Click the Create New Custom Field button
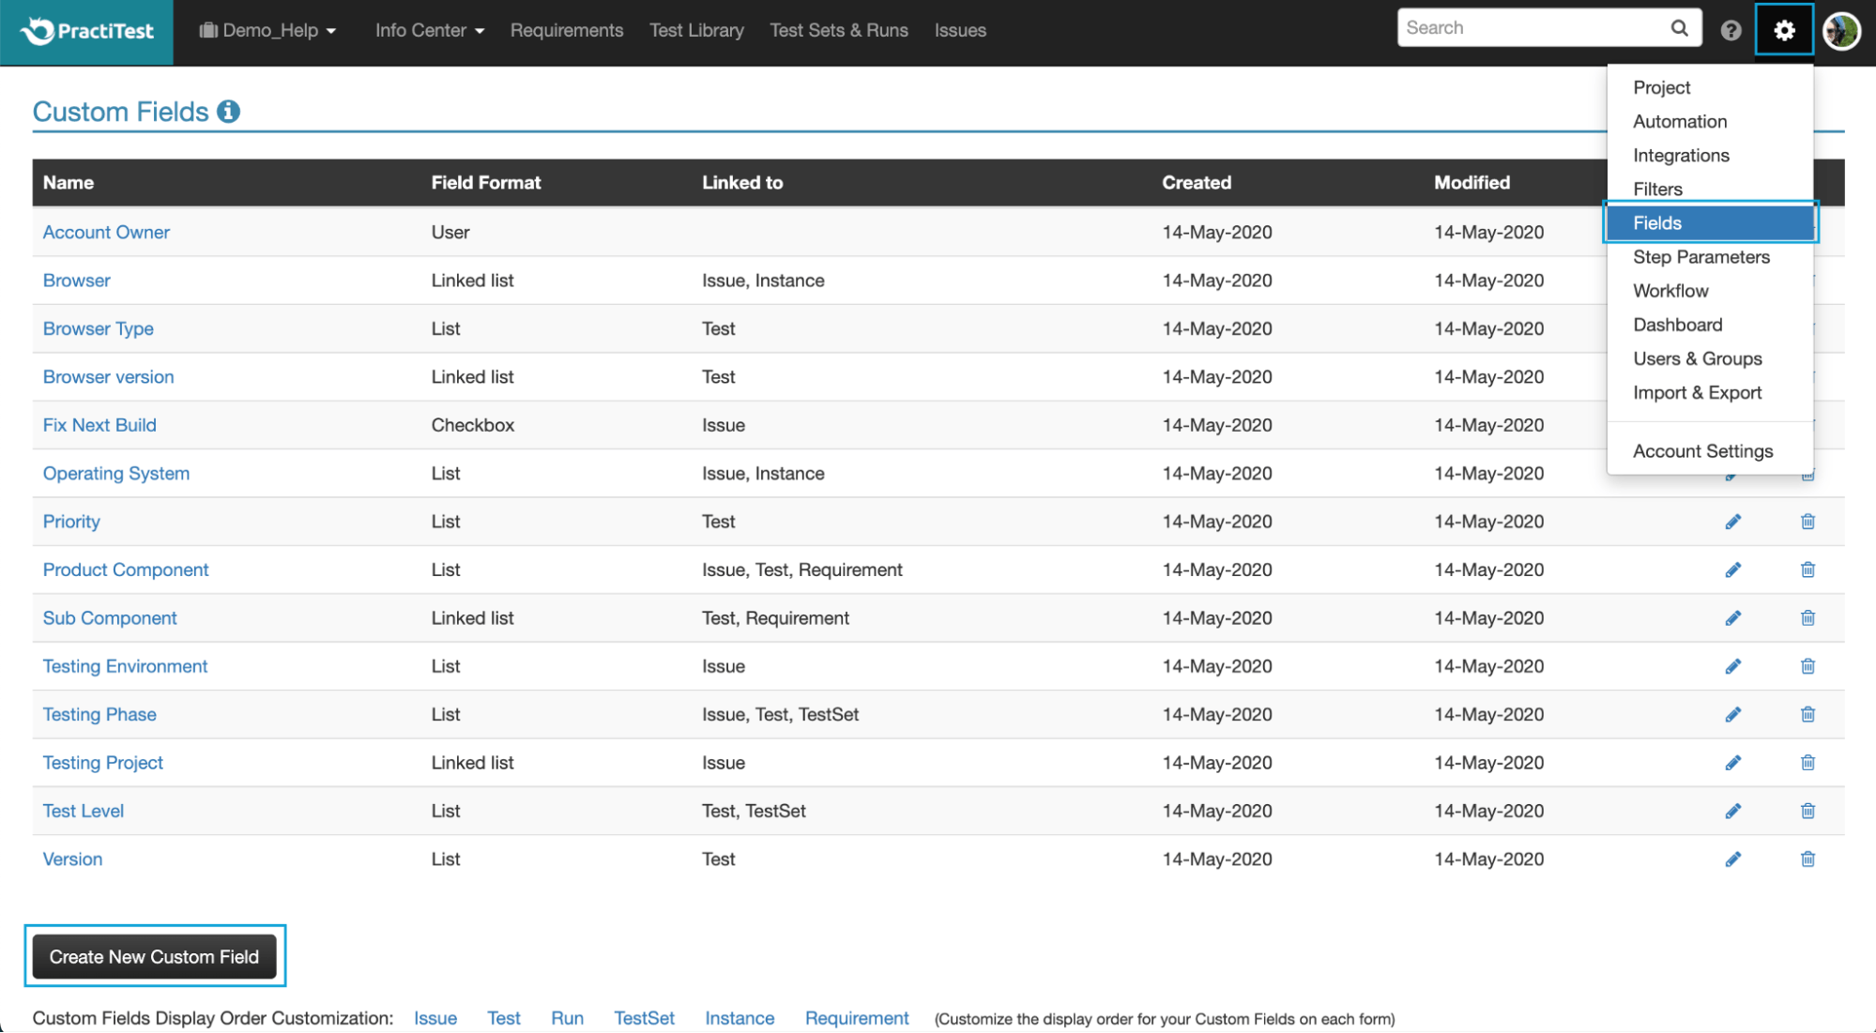The height and width of the screenshot is (1033, 1876). click(155, 956)
